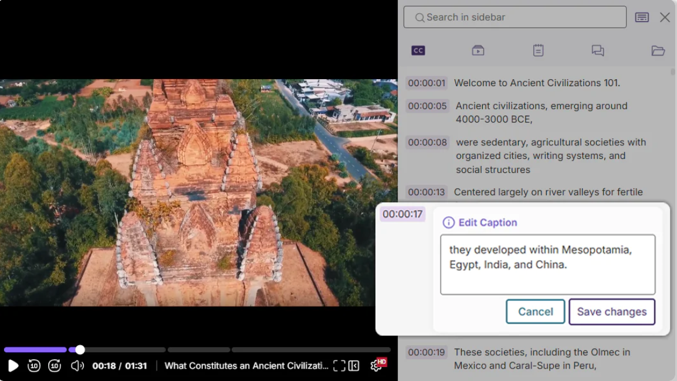Click the sidebar scrollbar thumb
Viewport: 677px width, 381px height.
click(x=673, y=71)
